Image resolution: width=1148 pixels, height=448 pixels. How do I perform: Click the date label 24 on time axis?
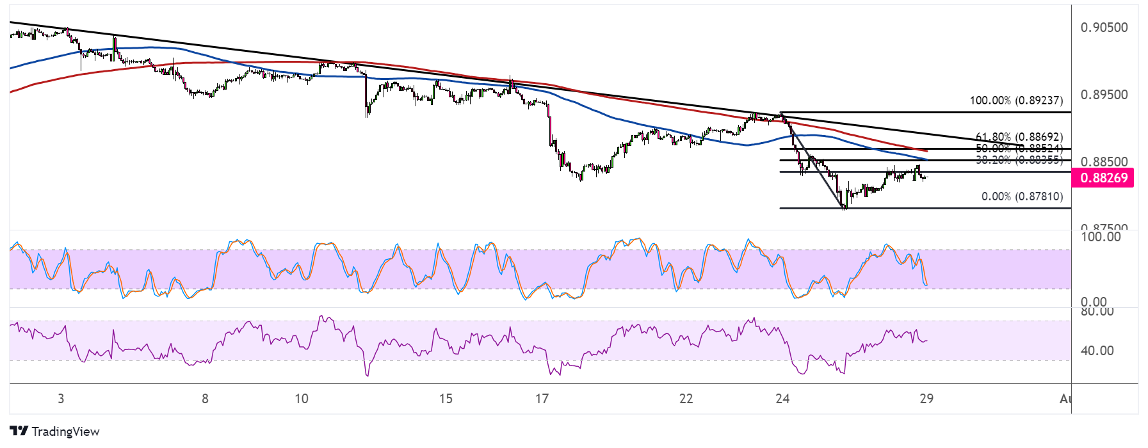click(x=782, y=399)
